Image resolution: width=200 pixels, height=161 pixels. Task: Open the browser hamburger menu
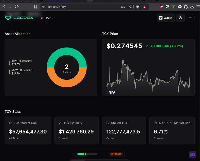point(198,7)
